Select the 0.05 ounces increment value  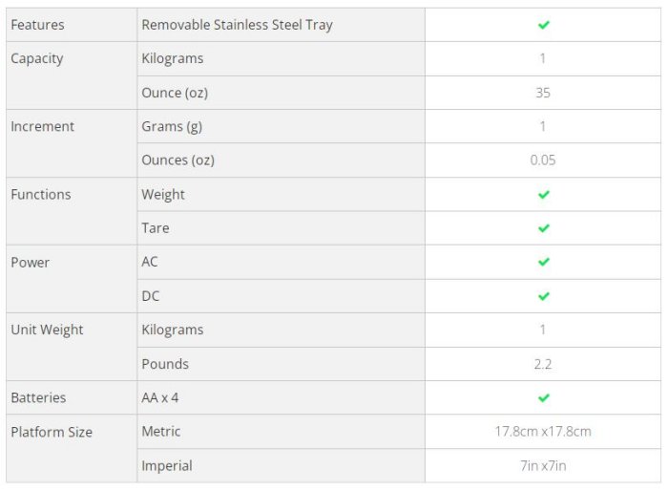[x=543, y=160]
